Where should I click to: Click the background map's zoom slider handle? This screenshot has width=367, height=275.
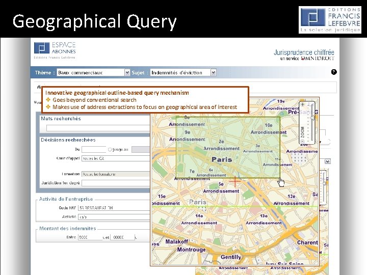click(x=324, y=184)
